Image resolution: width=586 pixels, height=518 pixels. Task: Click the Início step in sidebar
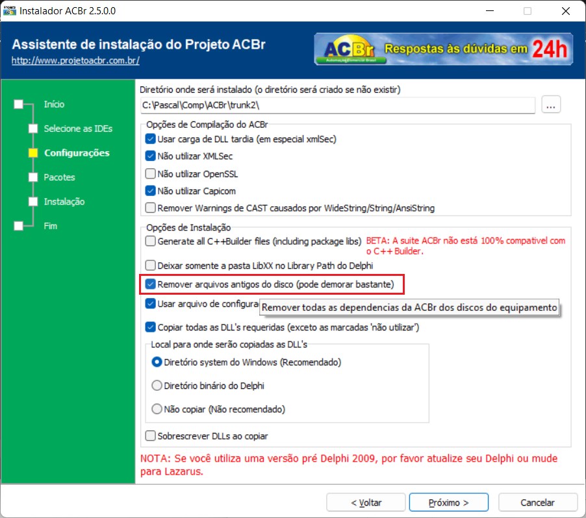tap(54, 105)
